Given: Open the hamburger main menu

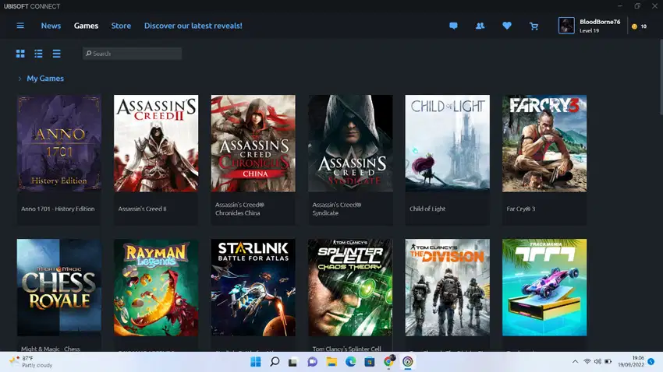Looking at the screenshot, I should coord(20,26).
